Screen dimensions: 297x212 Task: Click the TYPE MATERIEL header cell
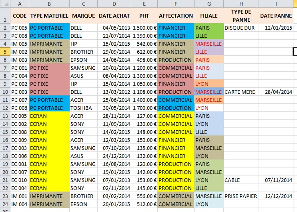point(49,16)
